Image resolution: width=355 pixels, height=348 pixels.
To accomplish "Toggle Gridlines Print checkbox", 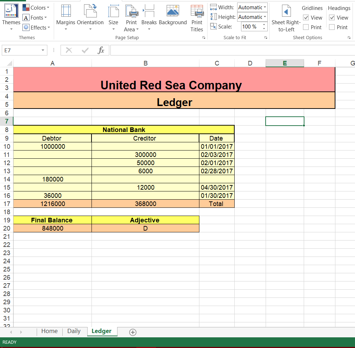I will tap(306, 27).
